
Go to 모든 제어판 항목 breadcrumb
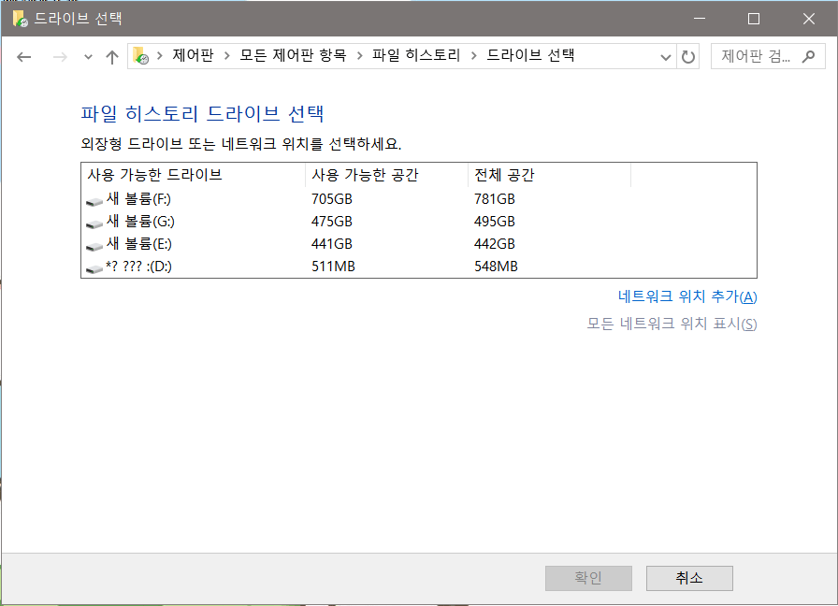click(293, 56)
